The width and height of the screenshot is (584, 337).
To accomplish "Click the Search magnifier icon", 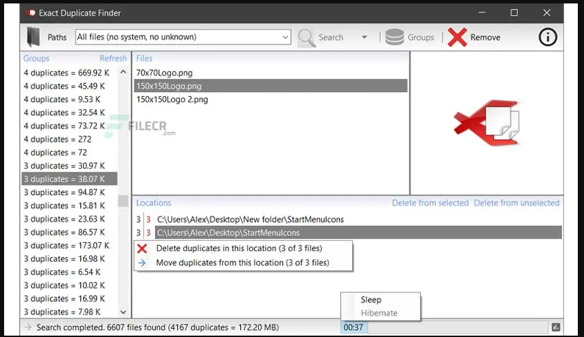I will pyautogui.click(x=307, y=38).
